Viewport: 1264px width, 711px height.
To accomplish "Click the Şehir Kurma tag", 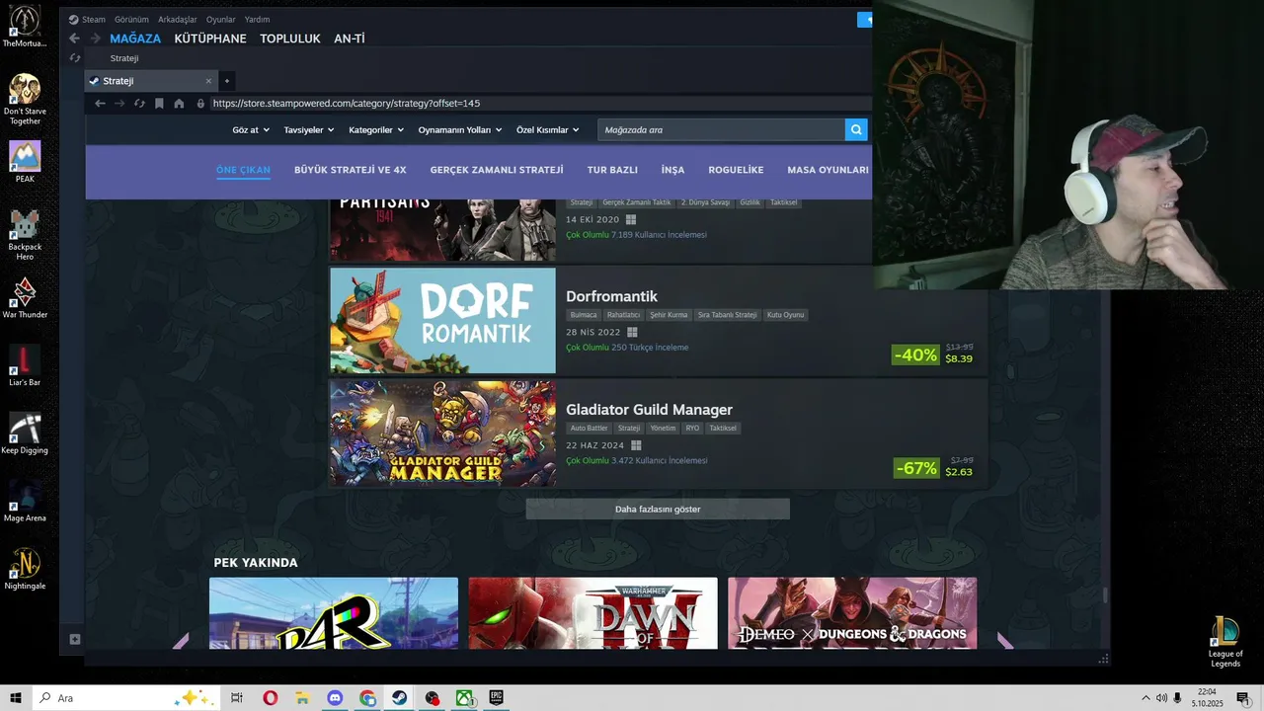I will [669, 315].
